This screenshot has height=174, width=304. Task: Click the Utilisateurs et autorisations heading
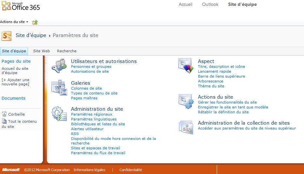pos(104,61)
